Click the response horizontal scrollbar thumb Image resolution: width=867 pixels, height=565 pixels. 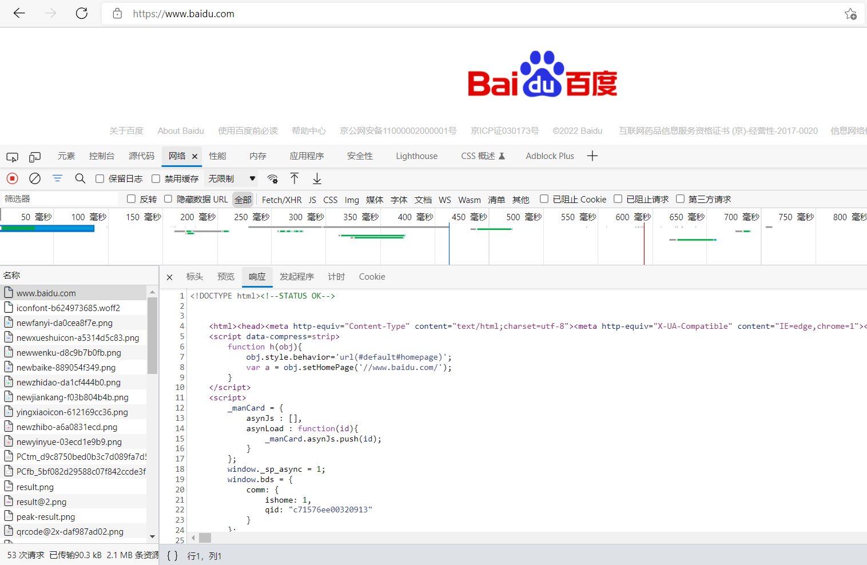coord(205,538)
